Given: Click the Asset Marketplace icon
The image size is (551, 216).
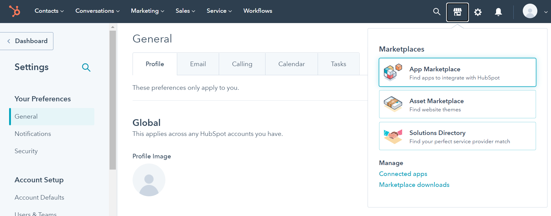Looking at the screenshot, I should click(393, 104).
